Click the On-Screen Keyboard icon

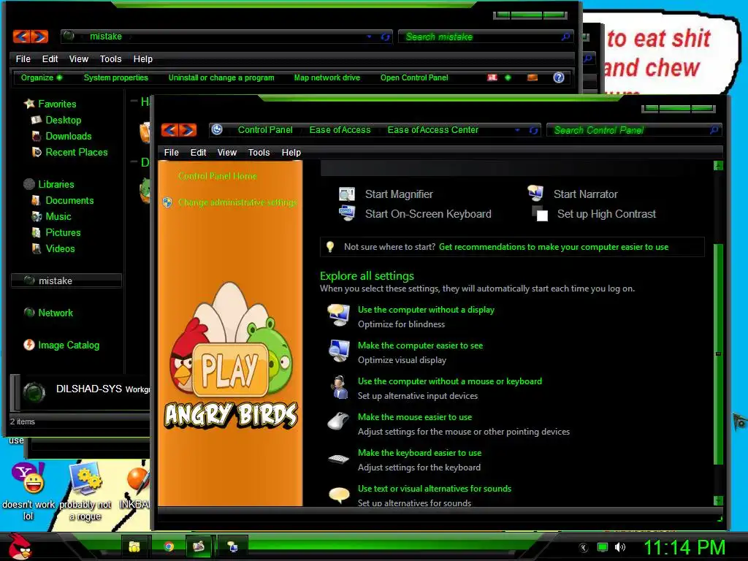coord(347,213)
